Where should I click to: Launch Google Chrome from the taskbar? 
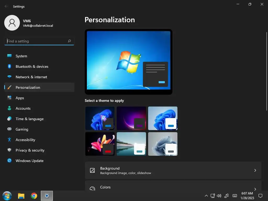(34, 196)
